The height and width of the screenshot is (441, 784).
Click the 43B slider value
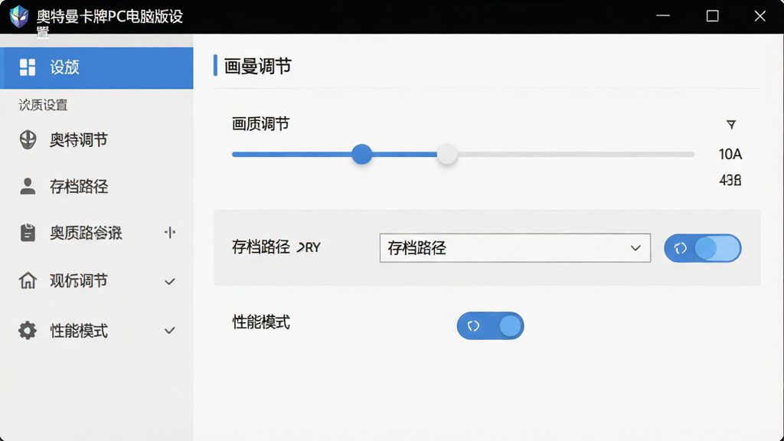point(730,180)
